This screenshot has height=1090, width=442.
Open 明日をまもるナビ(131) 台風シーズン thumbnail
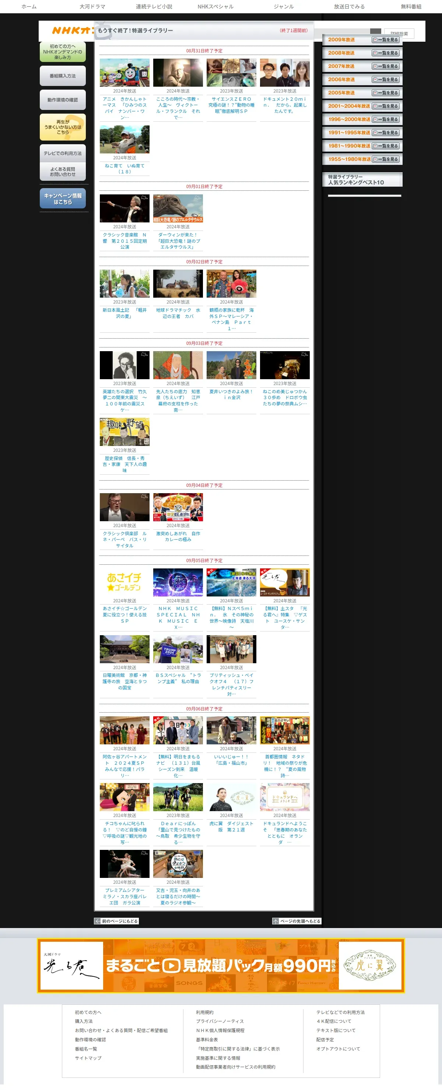tap(178, 730)
